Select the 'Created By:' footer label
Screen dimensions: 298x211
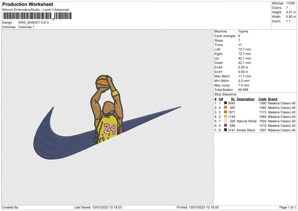point(10,207)
